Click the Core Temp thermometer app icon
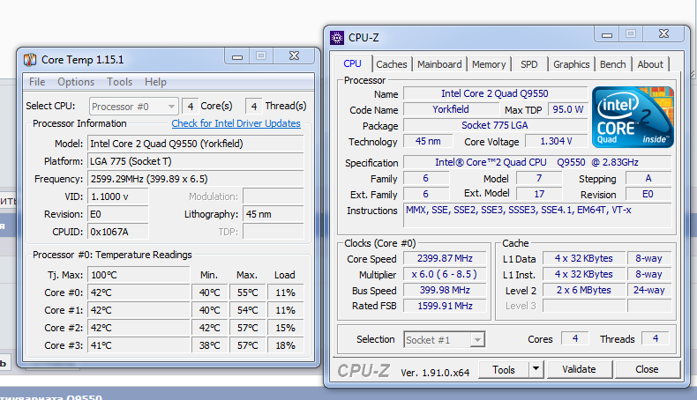The width and height of the screenshot is (697, 400). tap(30, 60)
